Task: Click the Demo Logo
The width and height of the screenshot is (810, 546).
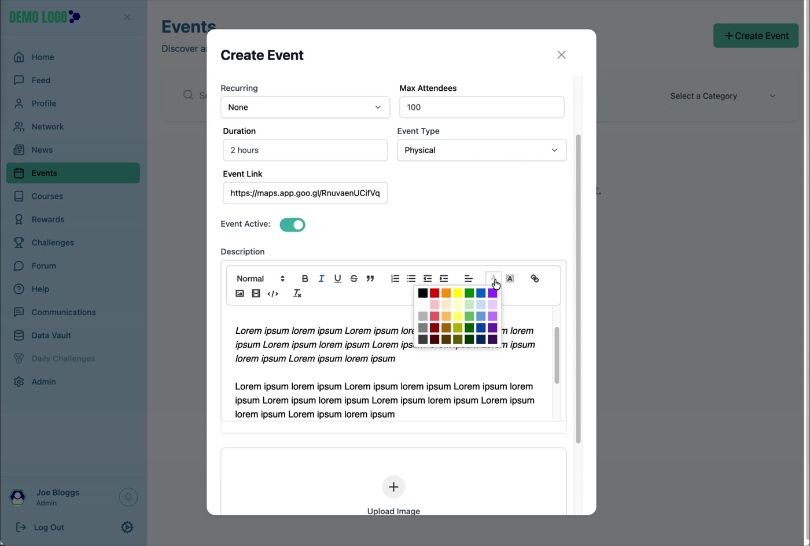Action: tap(45, 17)
